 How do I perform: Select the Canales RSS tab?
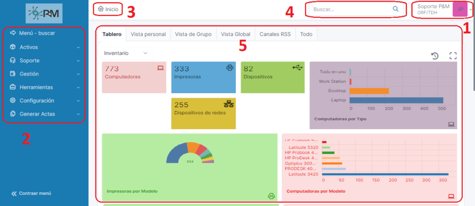tap(275, 34)
